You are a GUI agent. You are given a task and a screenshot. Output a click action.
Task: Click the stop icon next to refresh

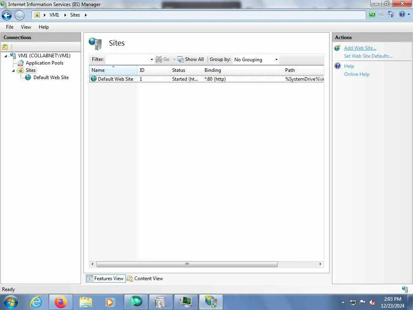click(381, 15)
